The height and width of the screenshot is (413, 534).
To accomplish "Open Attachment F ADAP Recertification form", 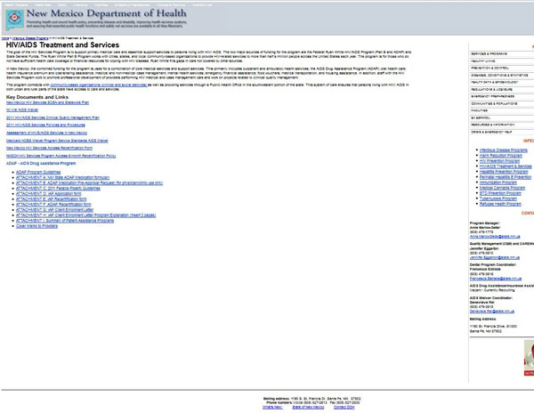I will pos(53,205).
